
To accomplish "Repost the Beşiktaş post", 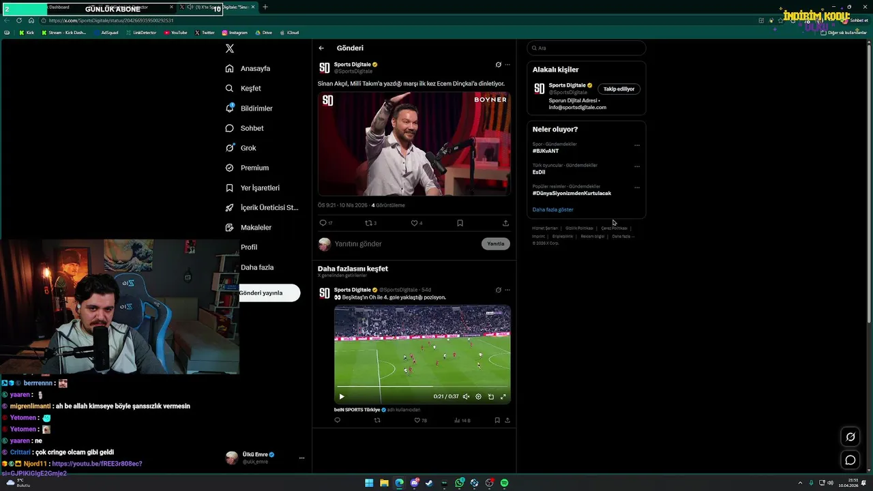I will (377, 421).
